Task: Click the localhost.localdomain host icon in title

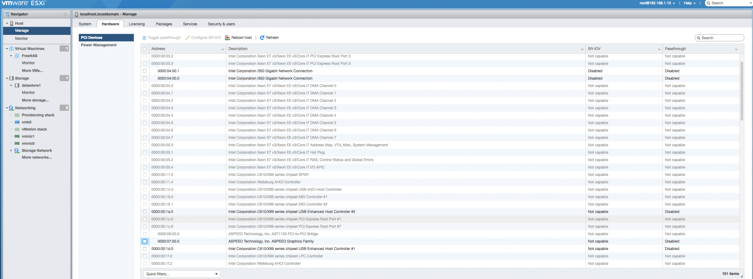Action: tap(76, 14)
